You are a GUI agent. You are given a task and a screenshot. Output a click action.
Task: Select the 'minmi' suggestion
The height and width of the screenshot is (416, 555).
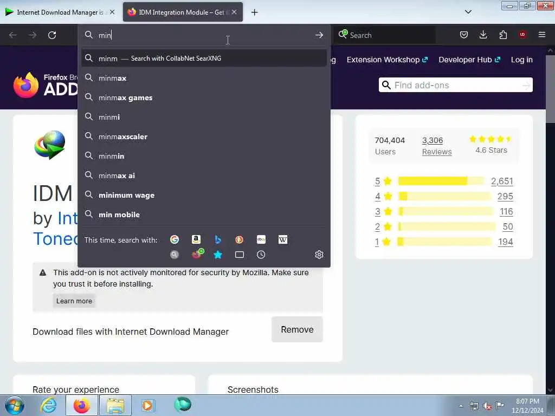pos(204,117)
